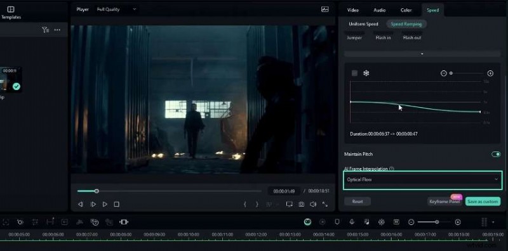Screen dimensions: 508x251
Task: Click the current timecode field 00:00:01:89
Action: (x=284, y=191)
